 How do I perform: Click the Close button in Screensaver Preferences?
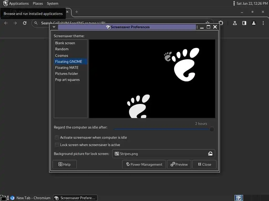[x=204, y=164]
